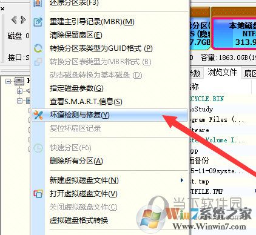Click the Rebuild MBR menu icon
256x235 pixels.
pyautogui.click(x=38, y=22)
